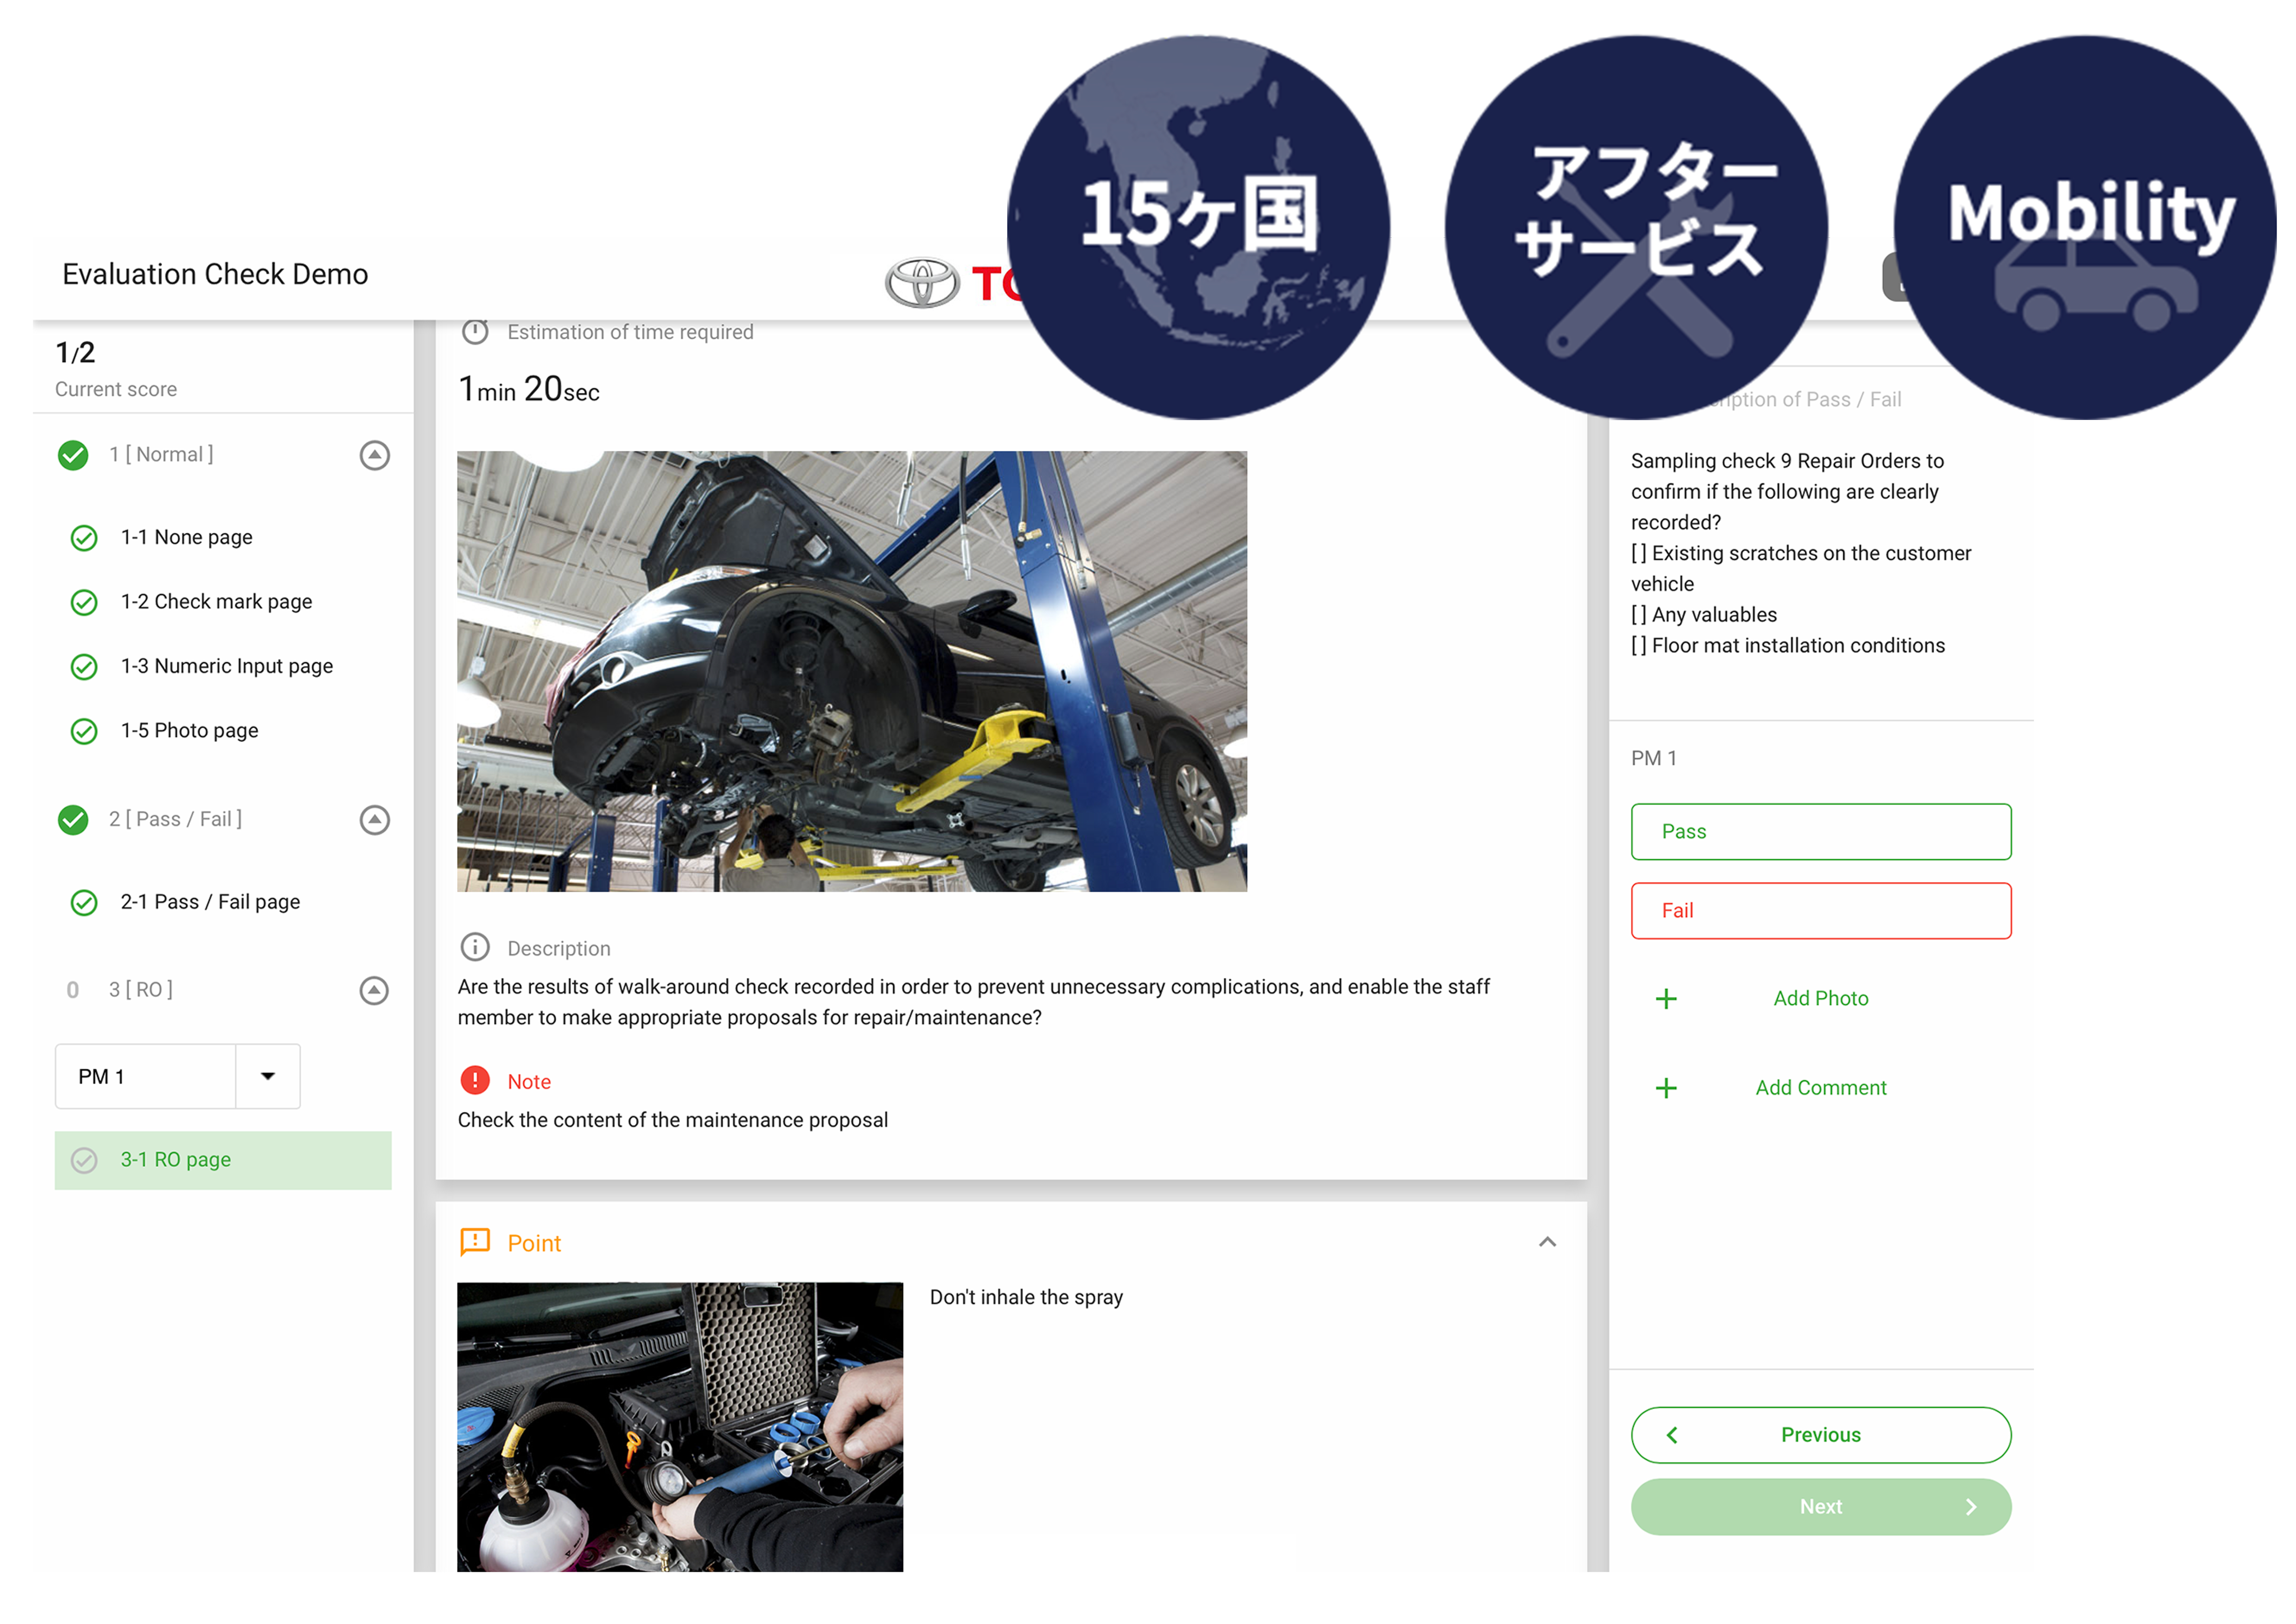Click the green check icon of section 1 Normal

coord(73,455)
